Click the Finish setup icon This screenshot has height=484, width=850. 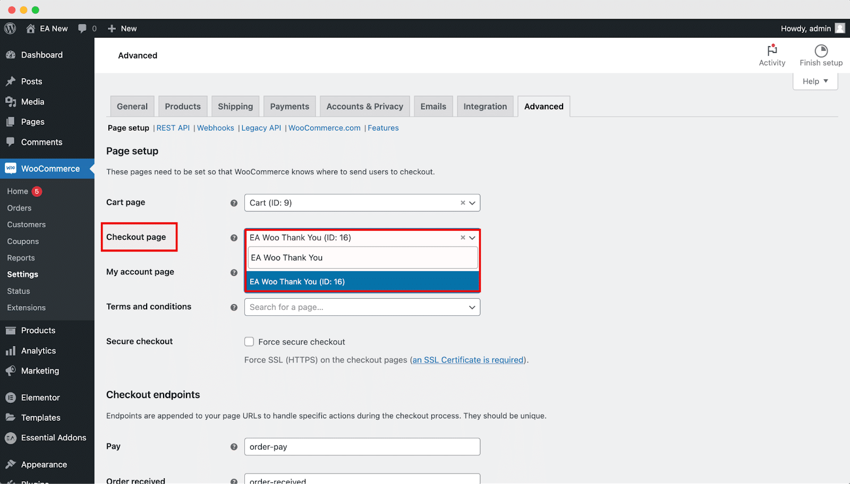(x=821, y=53)
